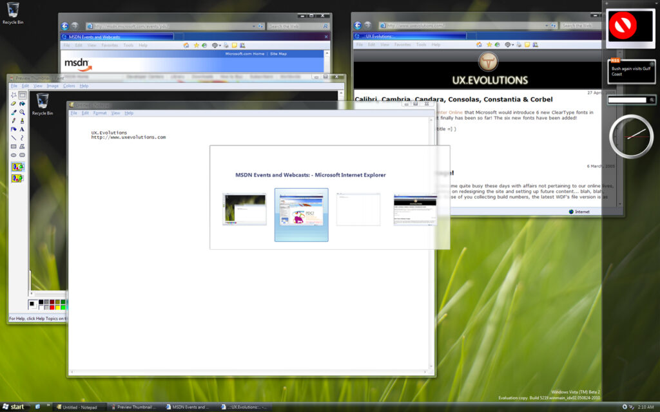Open feeds dropdown arrow in MSDN toolbar

pos(220,46)
